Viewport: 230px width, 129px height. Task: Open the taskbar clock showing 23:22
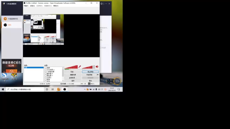tap(112, 89)
